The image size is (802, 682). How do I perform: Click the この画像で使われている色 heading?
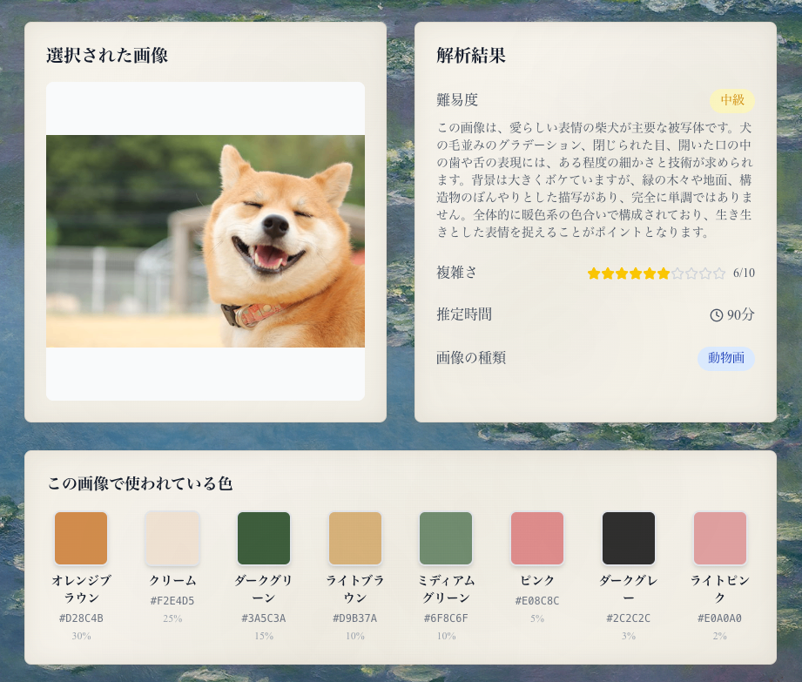point(141,483)
